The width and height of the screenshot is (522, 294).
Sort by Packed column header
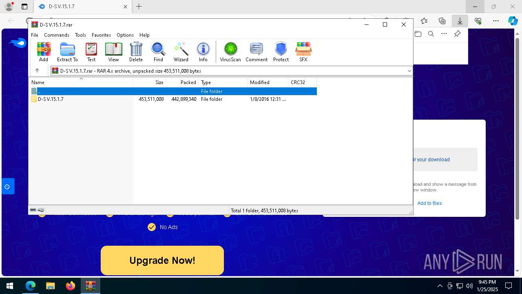point(182,82)
